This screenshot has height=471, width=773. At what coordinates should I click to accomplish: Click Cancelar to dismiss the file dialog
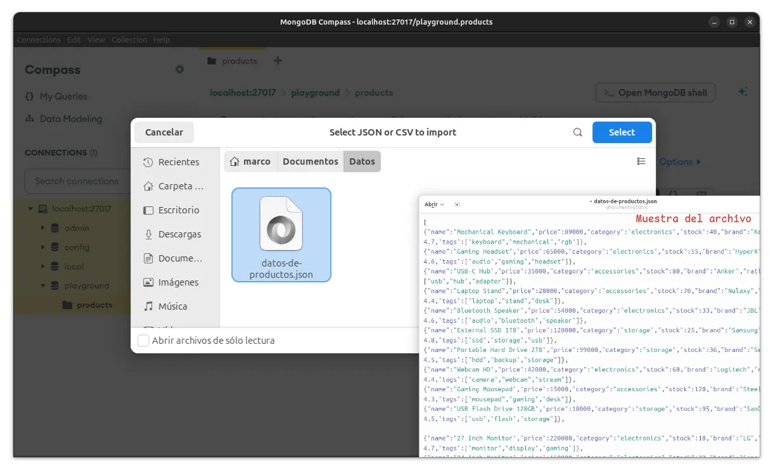[x=164, y=132]
